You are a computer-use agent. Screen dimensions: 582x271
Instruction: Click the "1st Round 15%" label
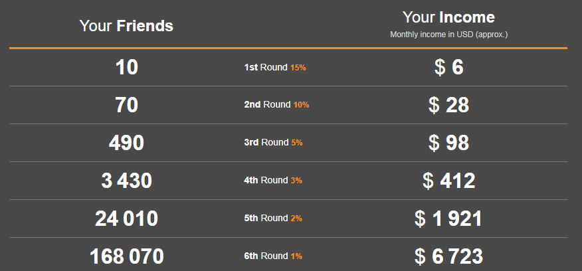click(x=275, y=67)
